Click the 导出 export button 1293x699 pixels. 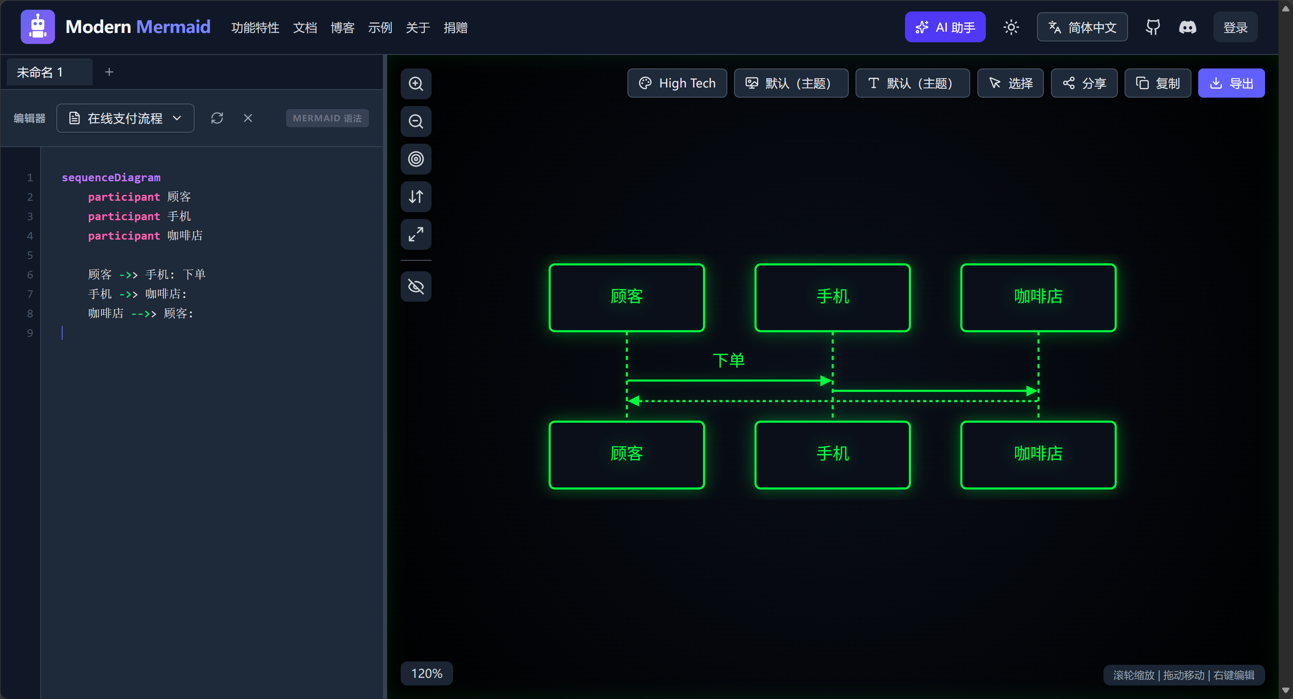[x=1231, y=83]
